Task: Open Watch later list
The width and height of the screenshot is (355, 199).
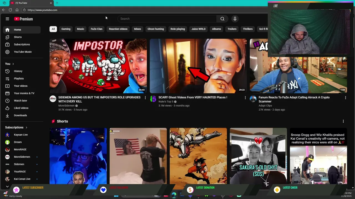Action: (x=22, y=101)
